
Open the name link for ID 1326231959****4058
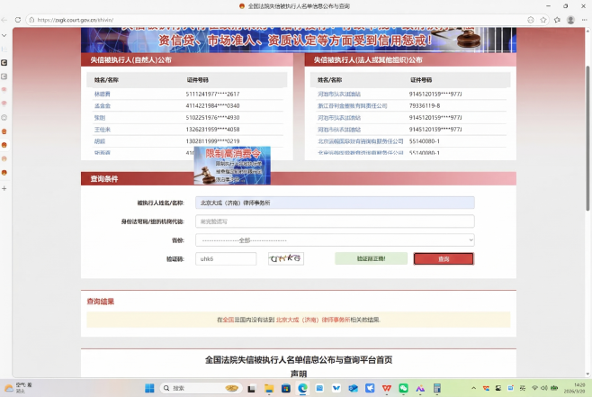[x=102, y=130]
